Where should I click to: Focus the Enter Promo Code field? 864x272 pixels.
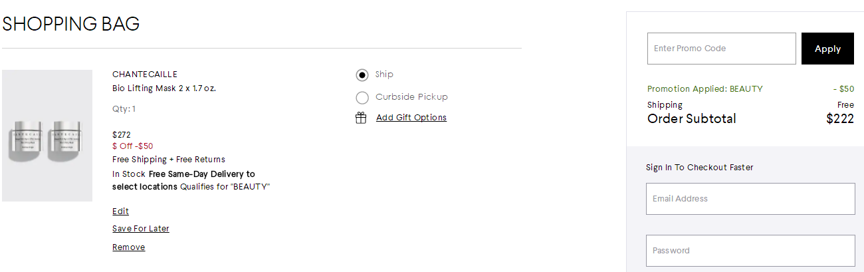722,49
